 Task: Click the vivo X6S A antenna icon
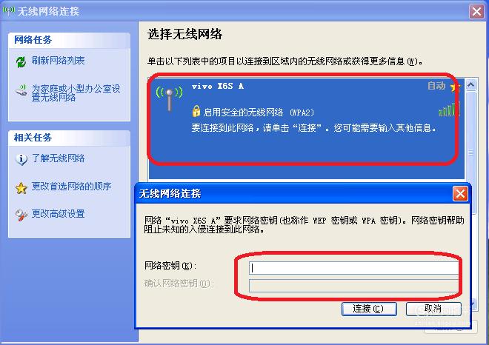point(170,98)
